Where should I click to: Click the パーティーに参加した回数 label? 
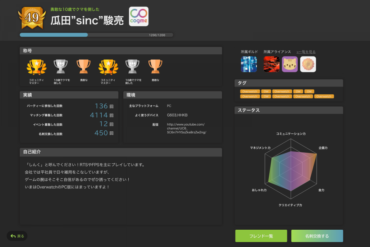point(44,106)
